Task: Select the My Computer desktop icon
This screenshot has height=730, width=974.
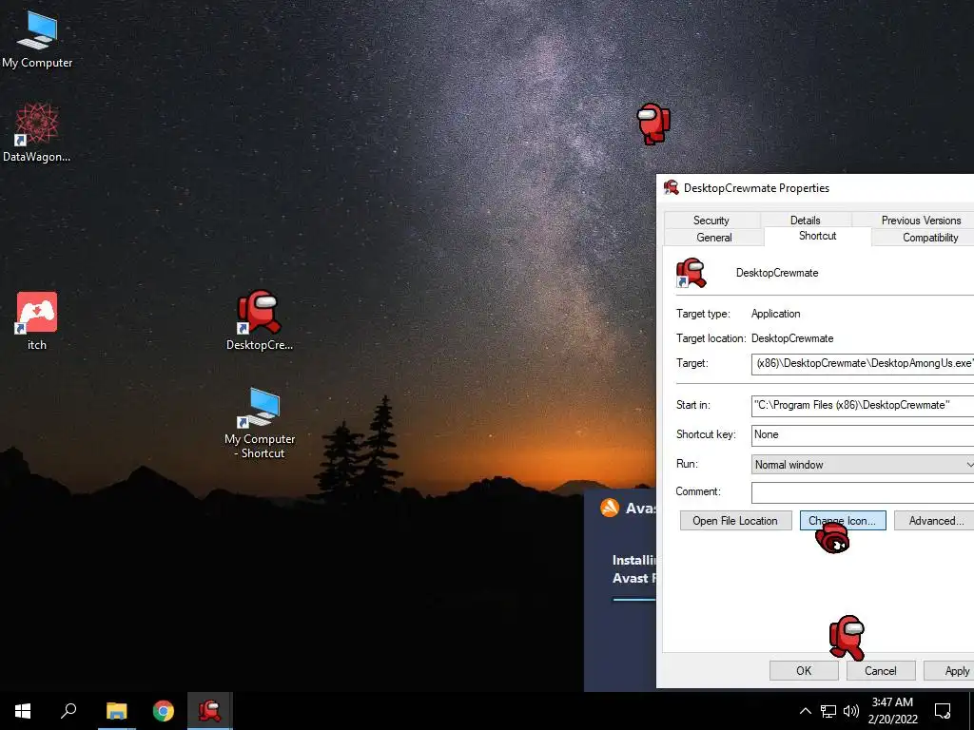Action: (37, 39)
